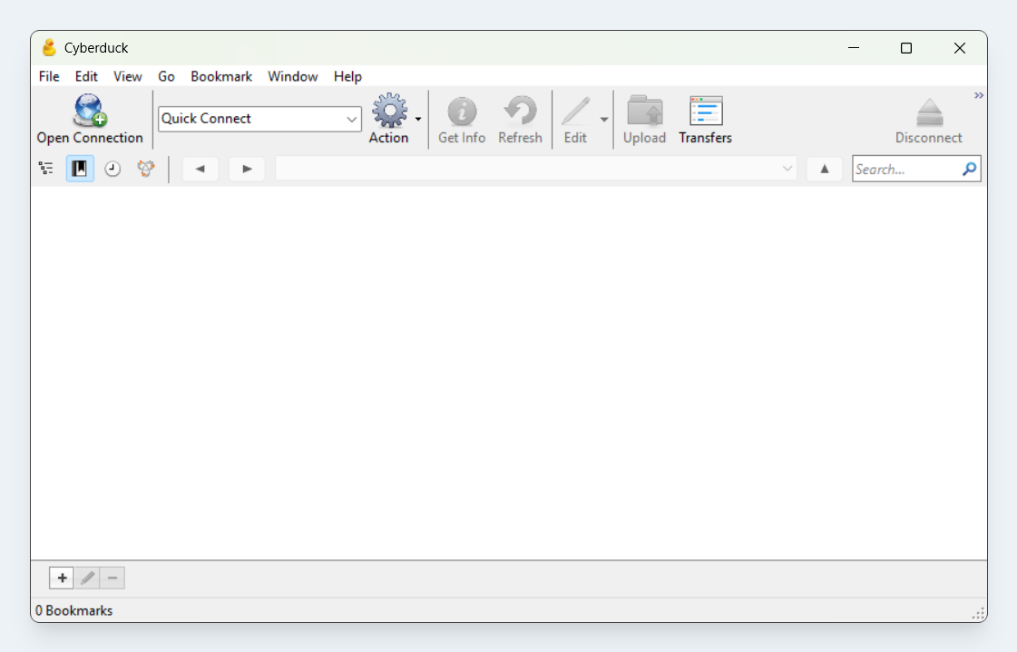1017x652 pixels.
Task: Add a new bookmark with plus button
Action: [x=62, y=578]
